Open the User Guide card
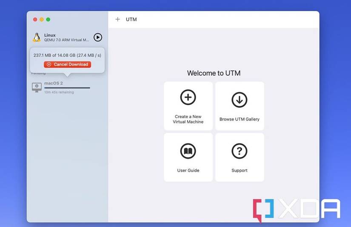The height and width of the screenshot is (227, 351). [188, 157]
